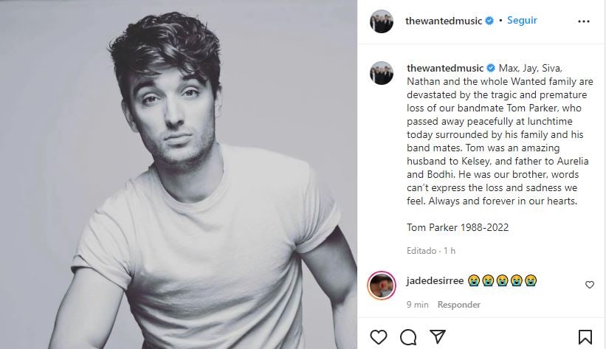
Task: Click the "Editado" label under caption
Action: point(421,251)
